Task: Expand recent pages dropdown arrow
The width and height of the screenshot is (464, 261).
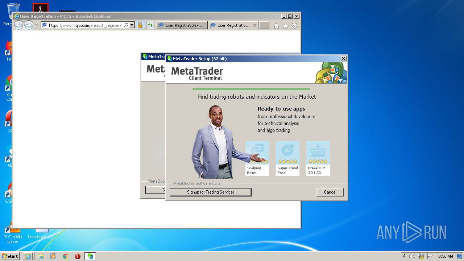Action: pyautogui.click(x=37, y=25)
